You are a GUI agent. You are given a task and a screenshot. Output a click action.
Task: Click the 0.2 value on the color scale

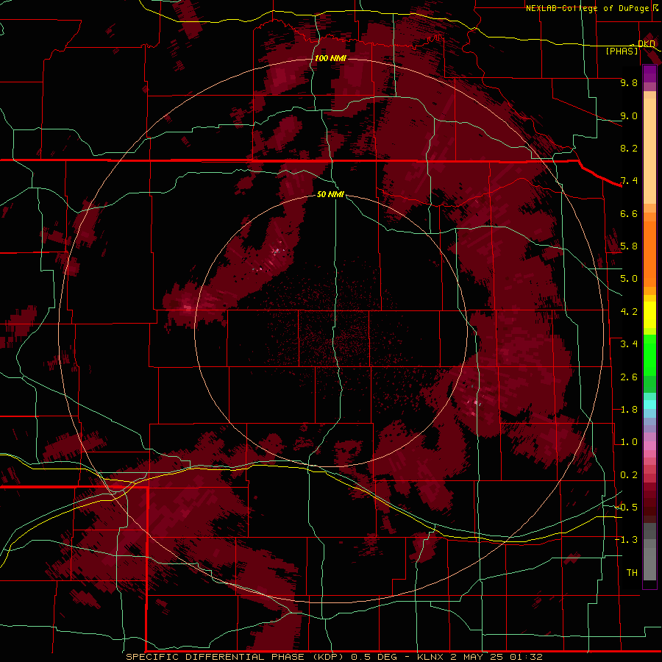pyautogui.click(x=629, y=475)
